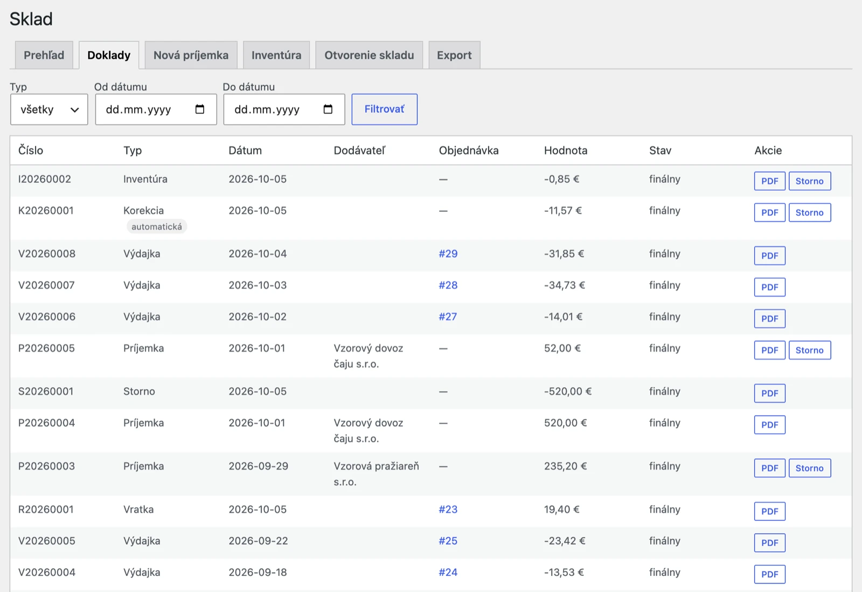The height and width of the screenshot is (592, 862).
Task: Click the -520,00 € value cell
Action: [x=568, y=391]
